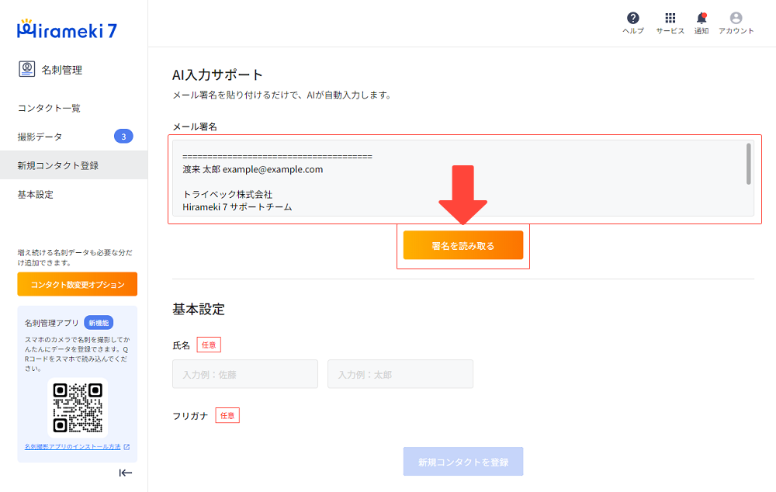Click the フリガナ label
The width and height of the screenshot is (776, 492).
190,416
